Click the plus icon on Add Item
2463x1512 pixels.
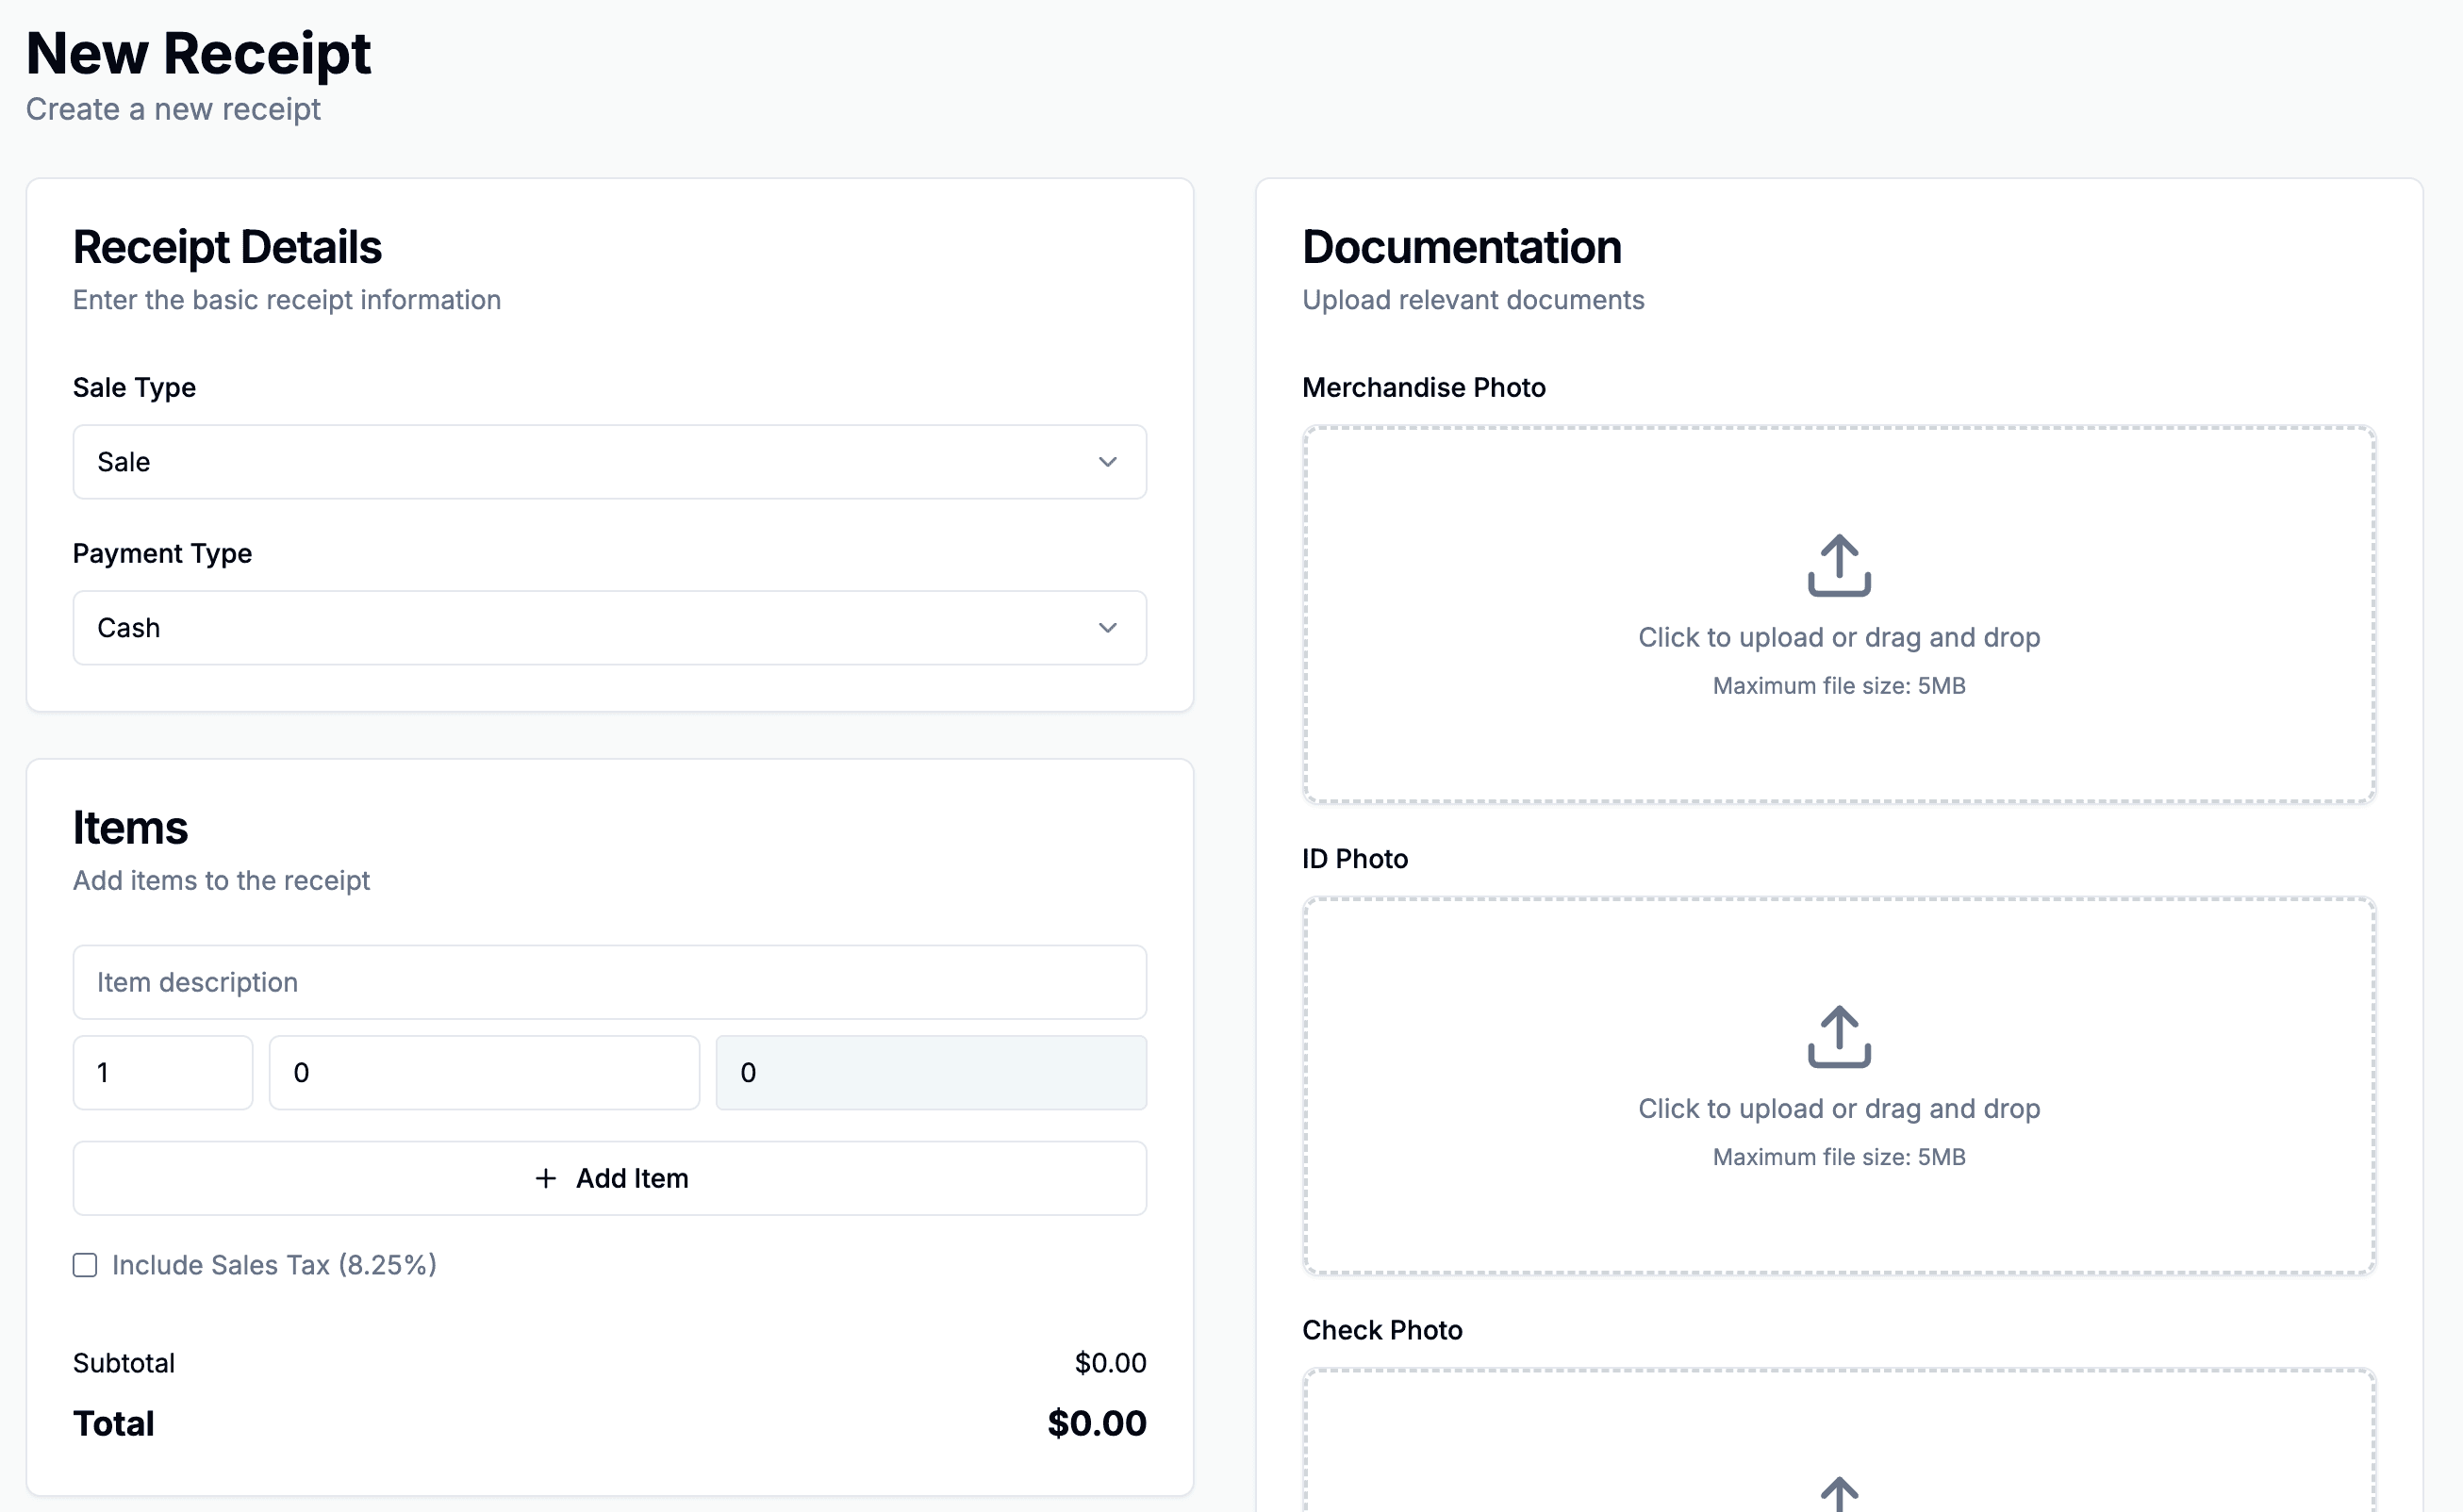pyautogui.click(x=545, y=1178)
